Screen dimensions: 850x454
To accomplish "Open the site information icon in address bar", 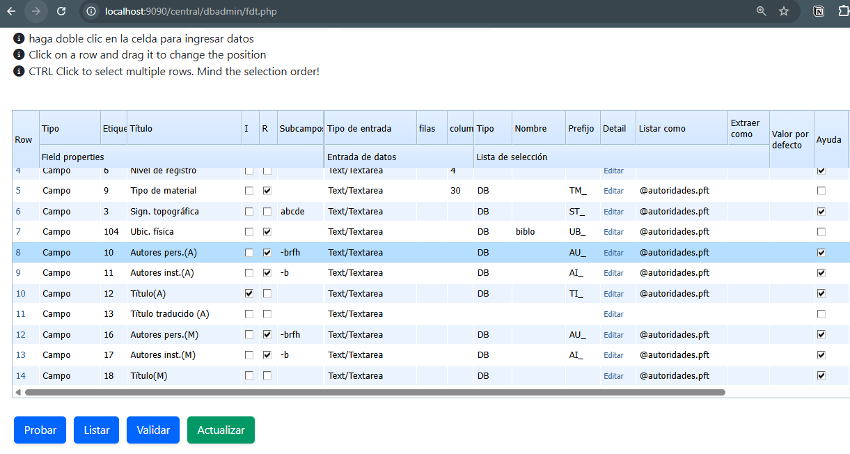I will (x=90, y=11).
